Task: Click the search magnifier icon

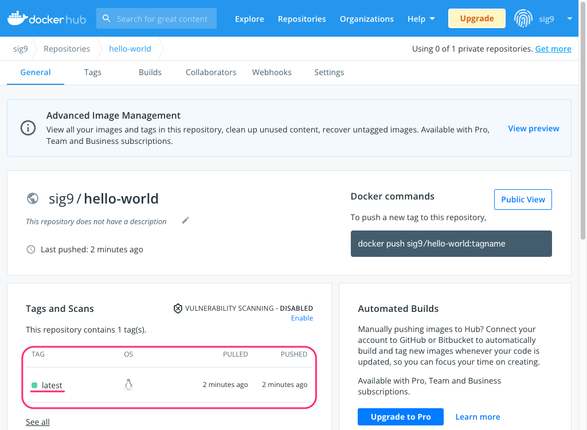Action: click(106, 18)
